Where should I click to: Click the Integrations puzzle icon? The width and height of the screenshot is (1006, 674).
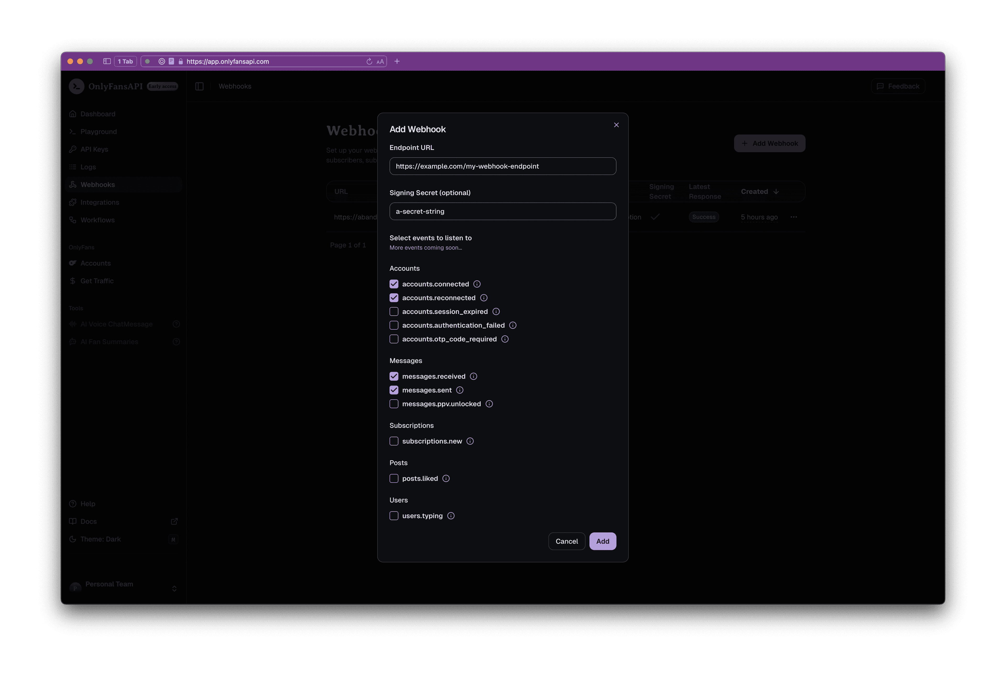pos(73,202)
